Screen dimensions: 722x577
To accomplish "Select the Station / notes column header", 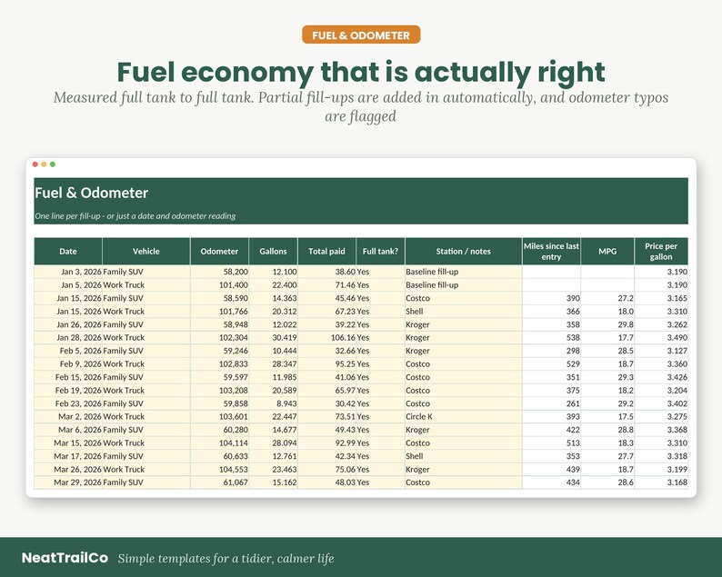I will (464, 251).
